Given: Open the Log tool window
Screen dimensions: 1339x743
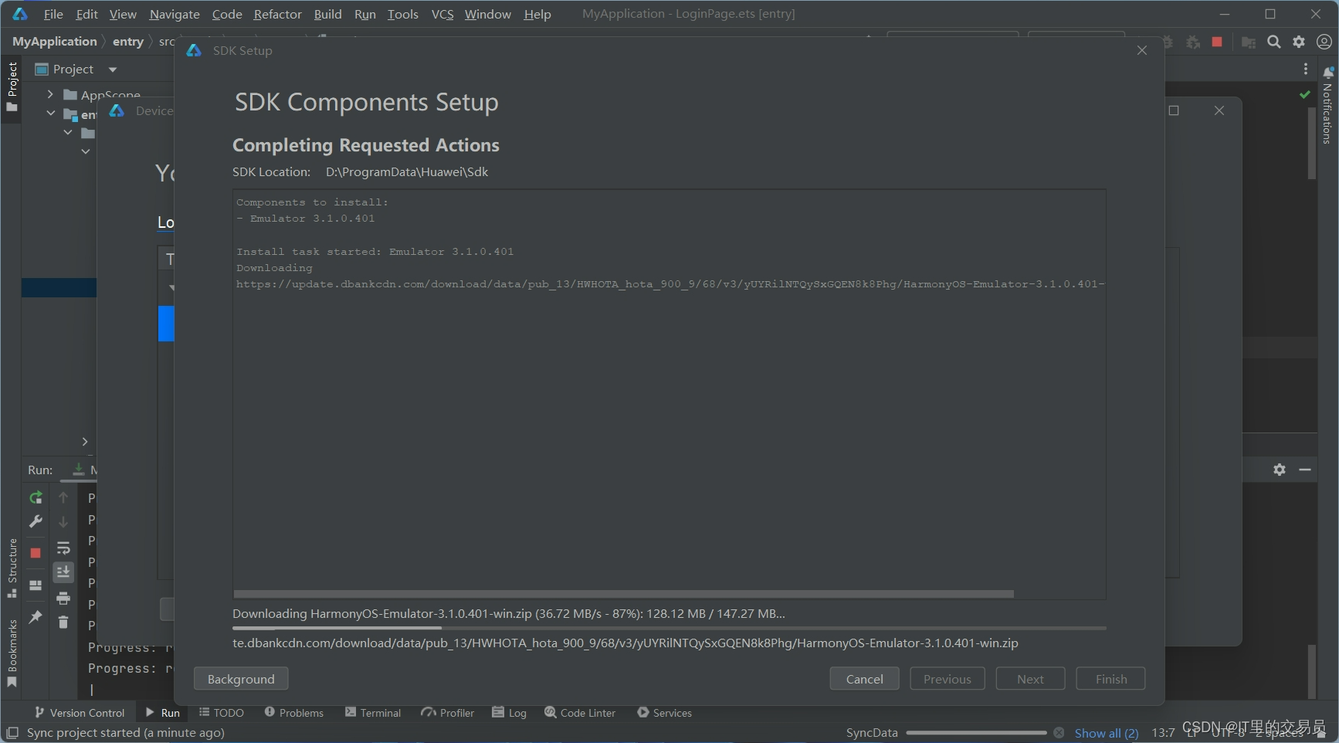Looking at the screenshot, I should click(x=510, y=713).
